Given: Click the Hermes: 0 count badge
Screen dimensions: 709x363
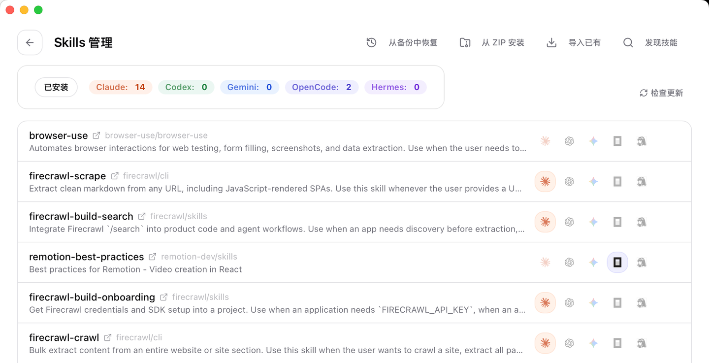Looking at the screenshot, I should [395, 87].
